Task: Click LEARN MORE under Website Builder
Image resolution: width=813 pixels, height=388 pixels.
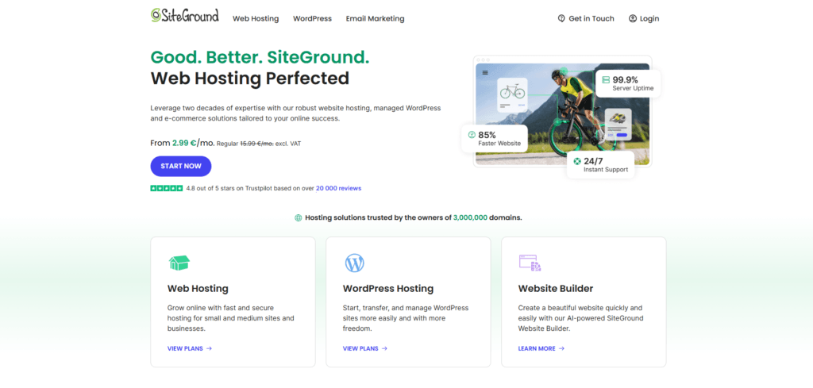Action: pyautogui.click(x=541, y=348)
